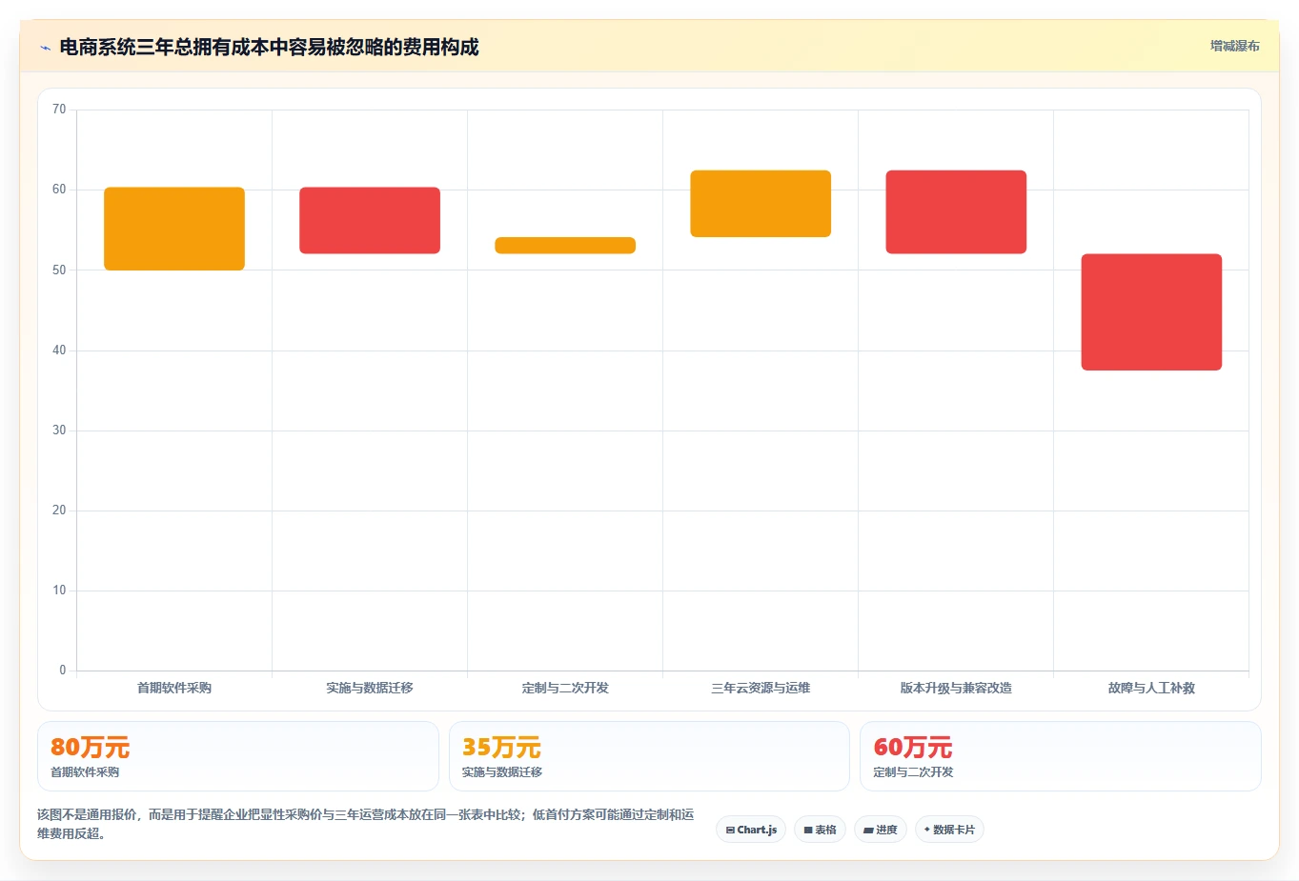Screen dimensions: 1299x881
Task: Click the x-axis label 故障与人工补救
Action: point(1151,688)
